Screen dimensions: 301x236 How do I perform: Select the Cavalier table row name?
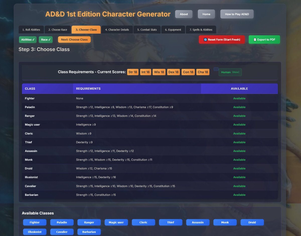tap(30, 186)
